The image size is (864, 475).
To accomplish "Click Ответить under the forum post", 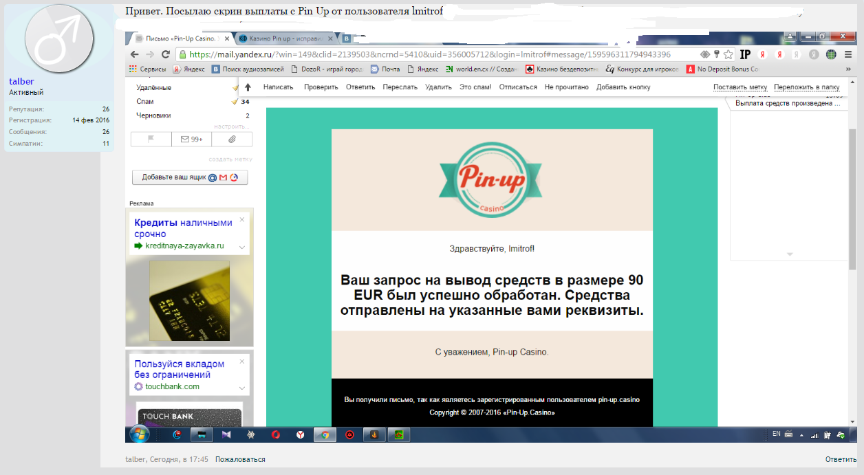I will coord(841,459).
